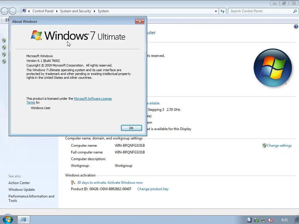The height and width of the screenshot is (224, 299).
Task: Click the Safely Remove Hardware tray icon
Action: pyautogui.click(x=256, y=220)
